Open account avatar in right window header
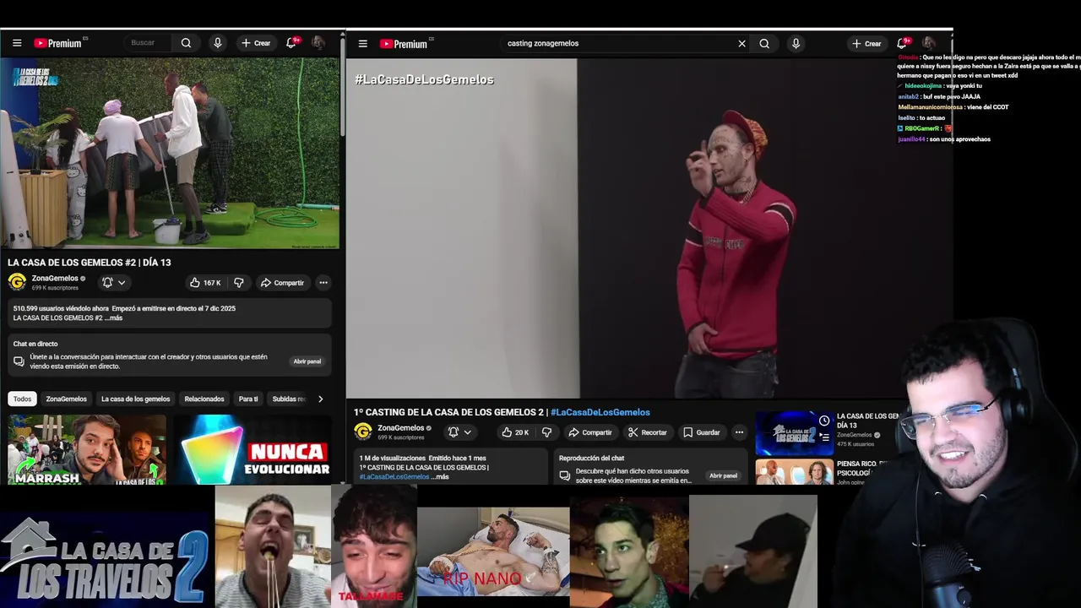The width and height of the screenshot is (1081, 608). 928,43
